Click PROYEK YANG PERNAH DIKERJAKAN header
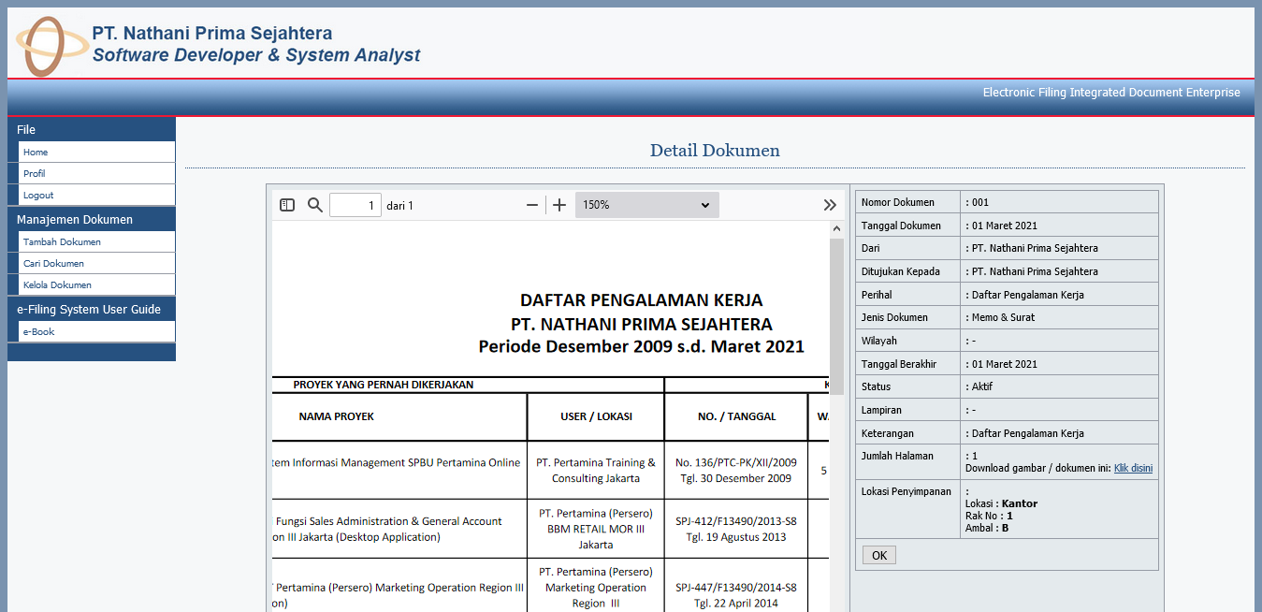 pos(384,385)
